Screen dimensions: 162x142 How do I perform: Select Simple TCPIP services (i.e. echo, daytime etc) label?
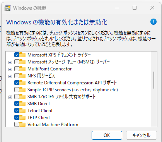pyautogui.click(x=73, y=90)
